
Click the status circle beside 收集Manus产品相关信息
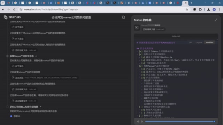coord(7,56)
